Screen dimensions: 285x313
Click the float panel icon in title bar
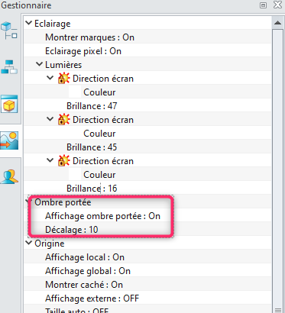(263, 5)
